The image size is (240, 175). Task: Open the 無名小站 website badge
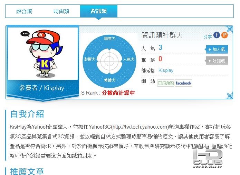point(166,83)
